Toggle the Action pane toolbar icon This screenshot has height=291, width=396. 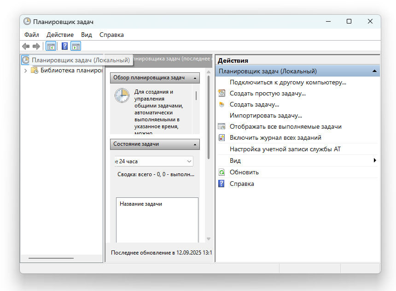coord(76,46)
